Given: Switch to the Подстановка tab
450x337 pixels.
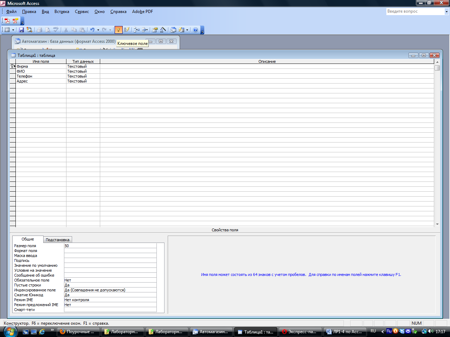Looking at the screenshot, I should 58,240.
